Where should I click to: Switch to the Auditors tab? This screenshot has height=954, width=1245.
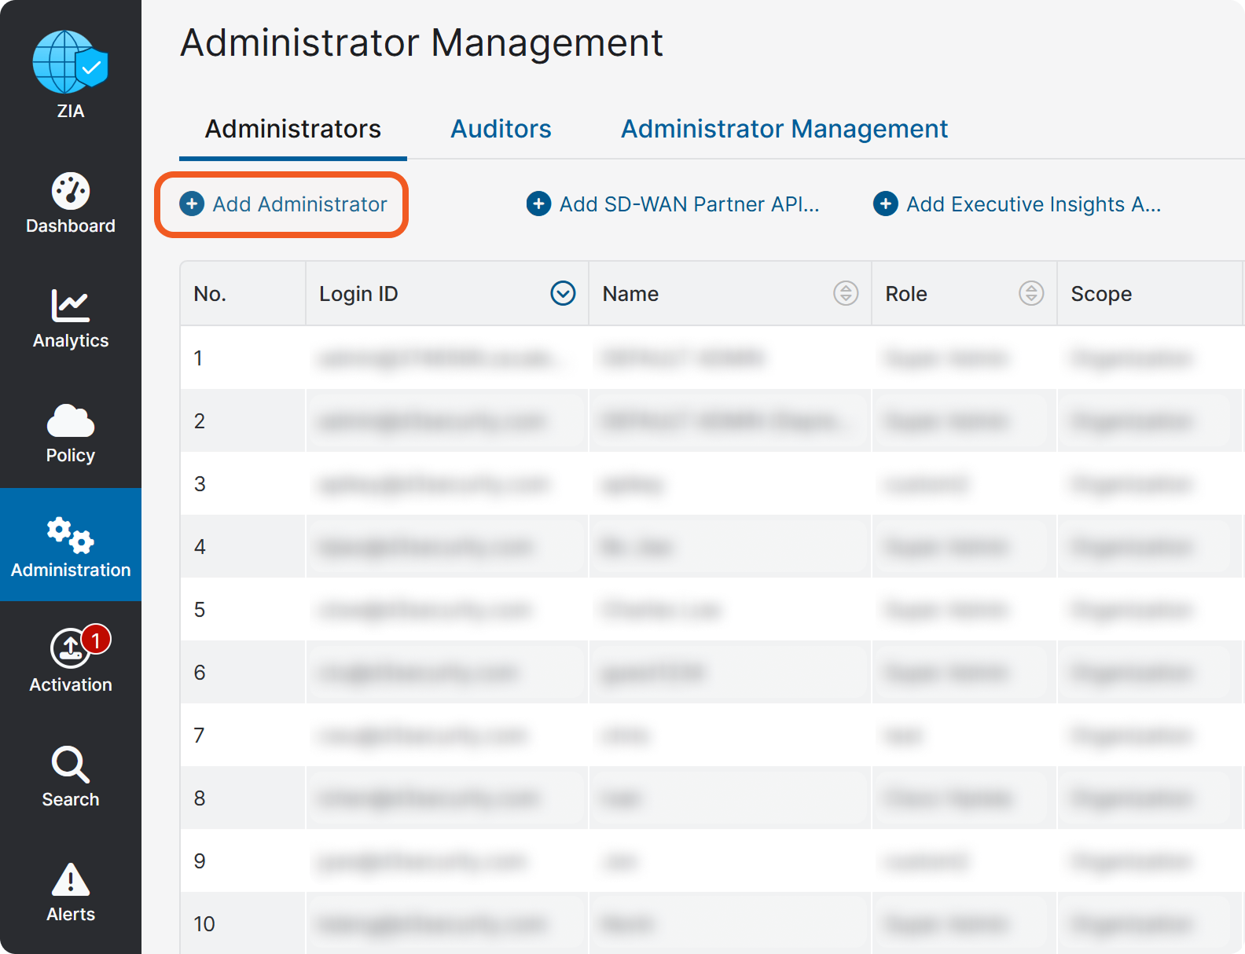[x=501, y=129]
